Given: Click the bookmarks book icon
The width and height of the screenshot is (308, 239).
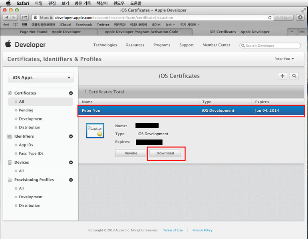Looking at the screenshot, I should tap(15, 25).
